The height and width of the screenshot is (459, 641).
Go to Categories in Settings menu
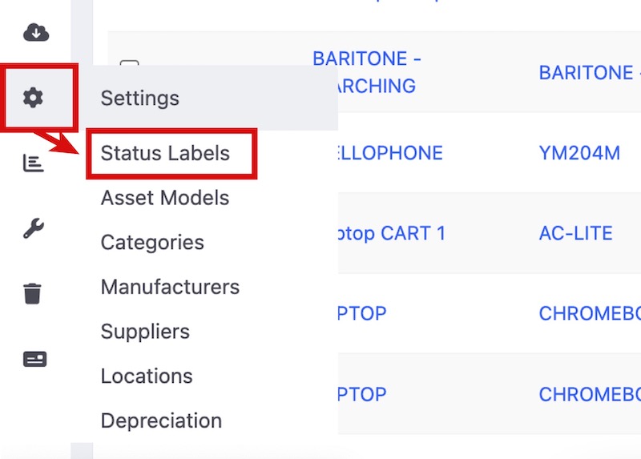(x=152, y=242)
